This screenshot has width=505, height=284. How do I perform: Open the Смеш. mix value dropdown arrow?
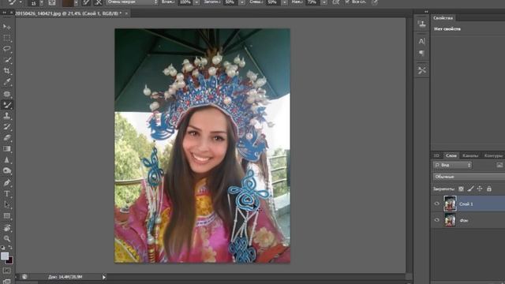285,2
